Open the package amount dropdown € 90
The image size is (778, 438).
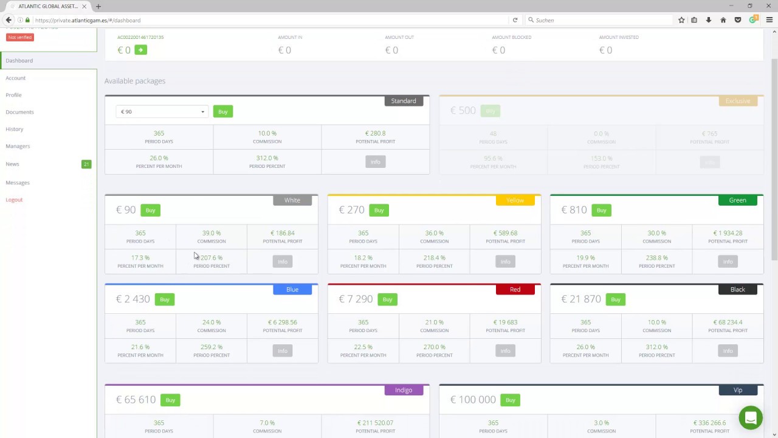(x=162, y=112)
